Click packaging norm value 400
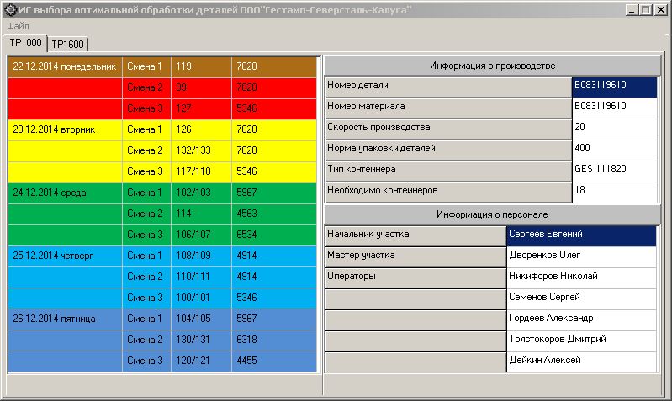This screenshot has width=672, height=401. pos(615,150)
